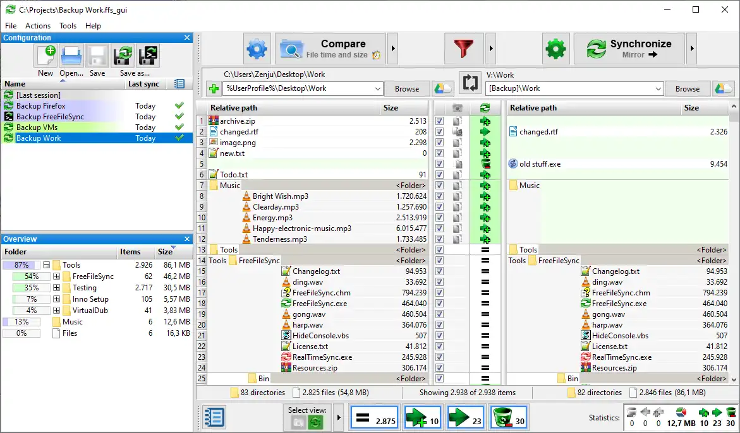
Task: Click delete action icon for old stuff.exe row
Action: point(485,164)
